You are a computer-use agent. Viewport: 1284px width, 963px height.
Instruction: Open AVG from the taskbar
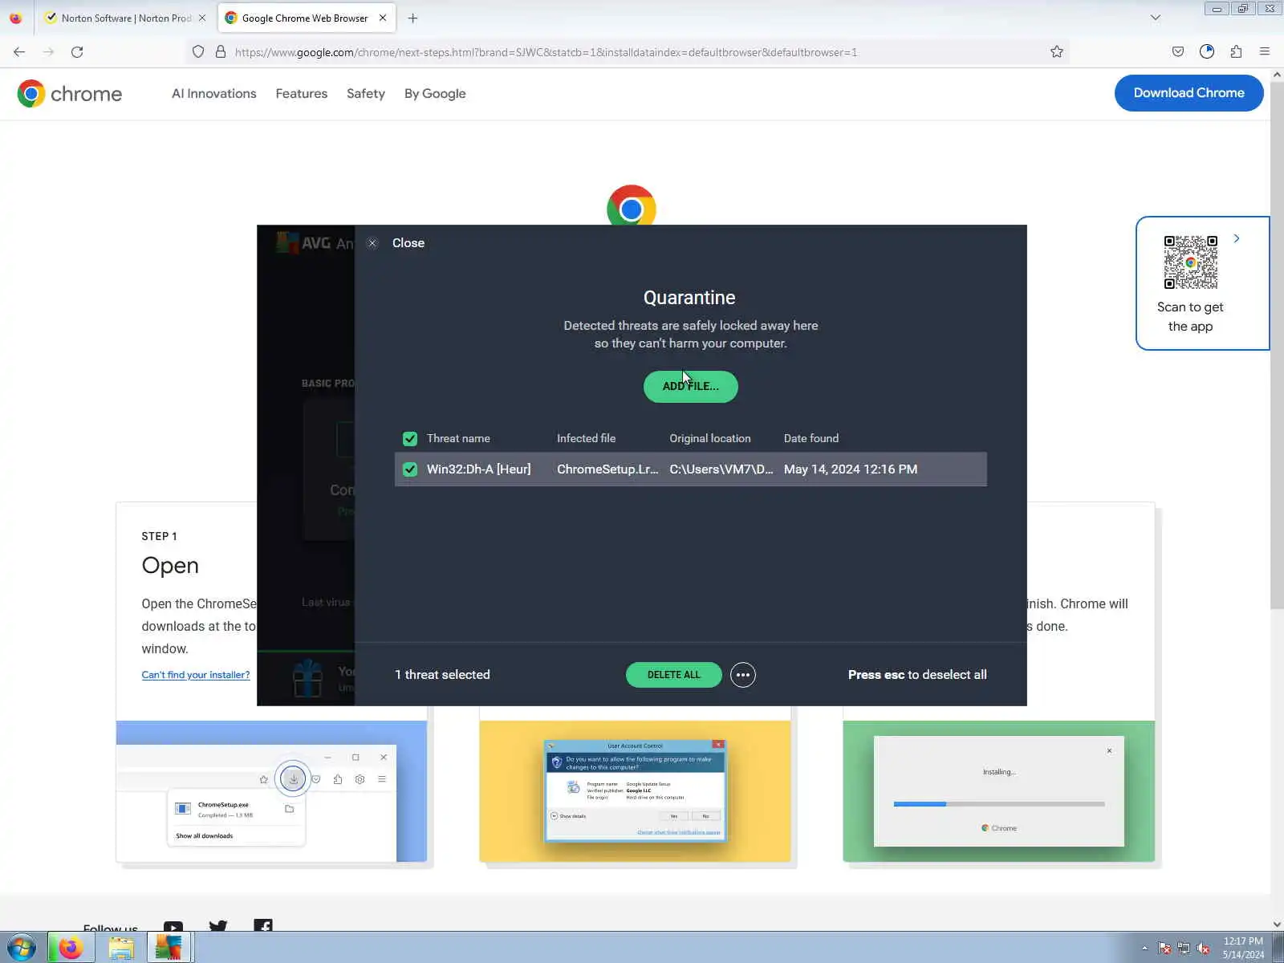169,948
